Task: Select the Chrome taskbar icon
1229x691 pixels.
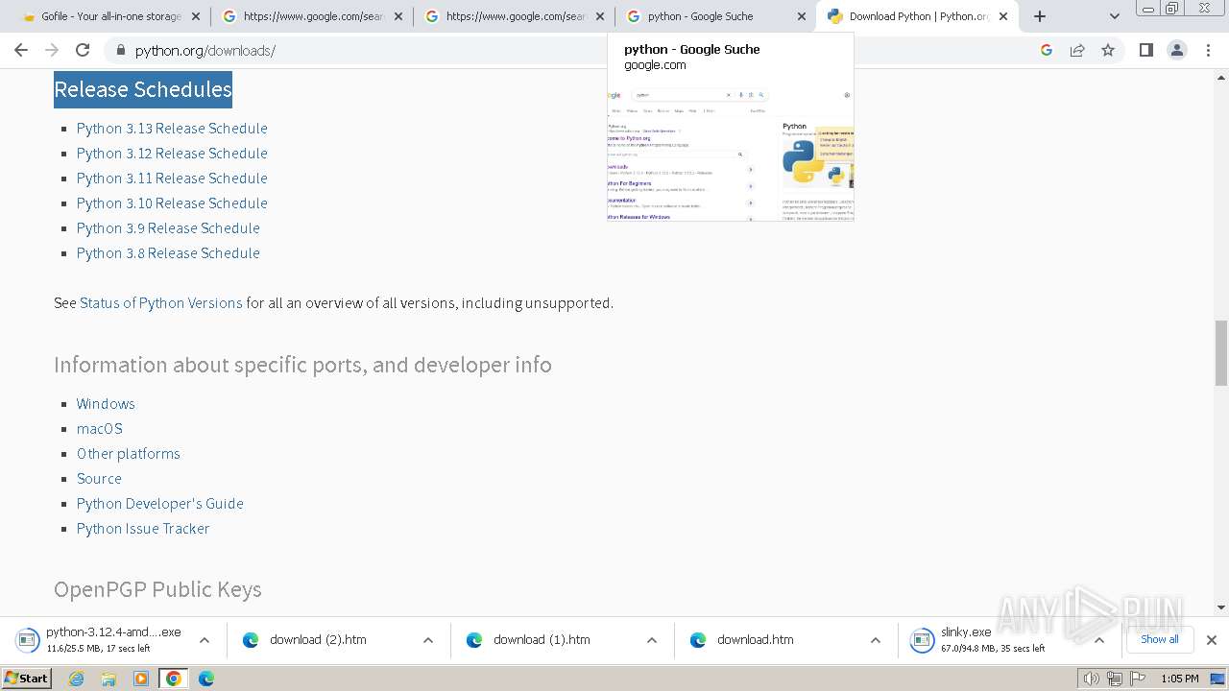Action: [x=174, y=679]
